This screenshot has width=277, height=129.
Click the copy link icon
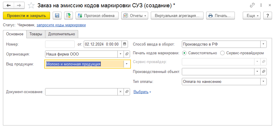[x=252, y=5]
